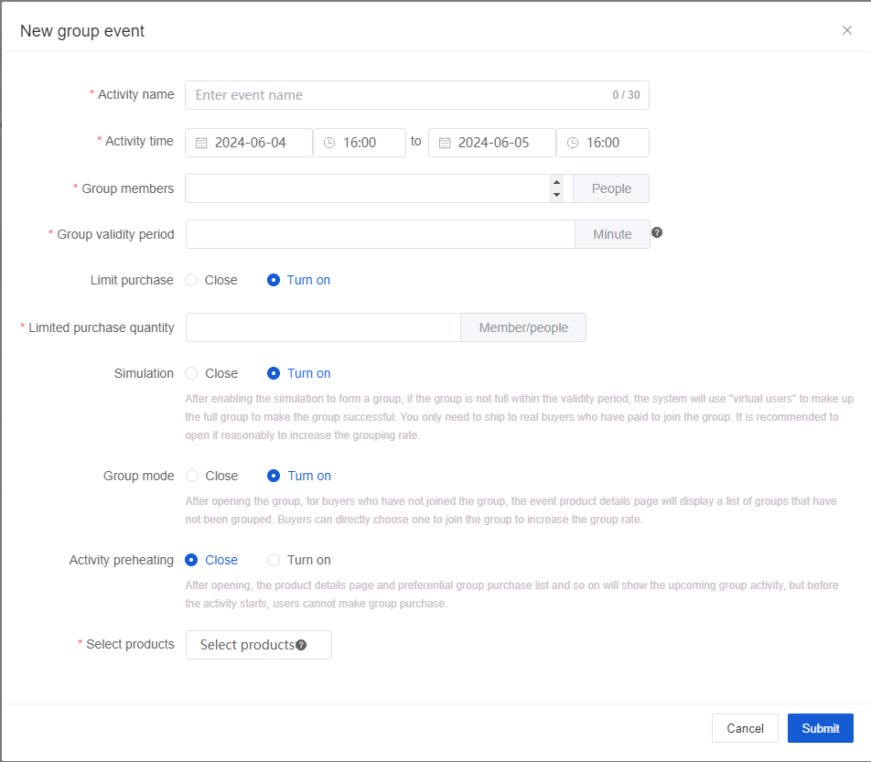Click the Group validity period field
The image size is (871, 762).
click(x=381, y=234)
